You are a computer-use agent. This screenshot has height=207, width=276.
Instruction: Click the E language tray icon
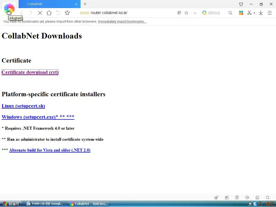pyautogui.click(x=255, y=204)
